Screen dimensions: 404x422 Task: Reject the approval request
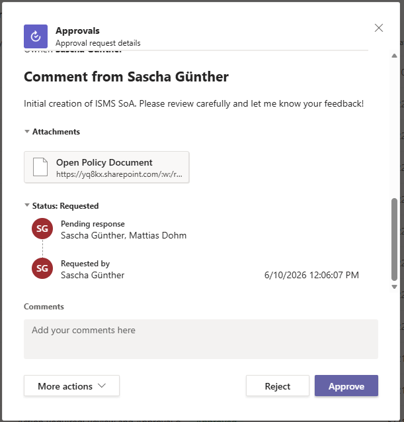pyautogui.click(x=278, y=386)
